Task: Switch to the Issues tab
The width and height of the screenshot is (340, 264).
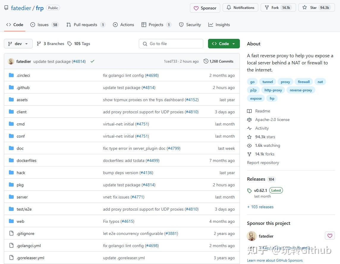Action: (x=43, y=25)
